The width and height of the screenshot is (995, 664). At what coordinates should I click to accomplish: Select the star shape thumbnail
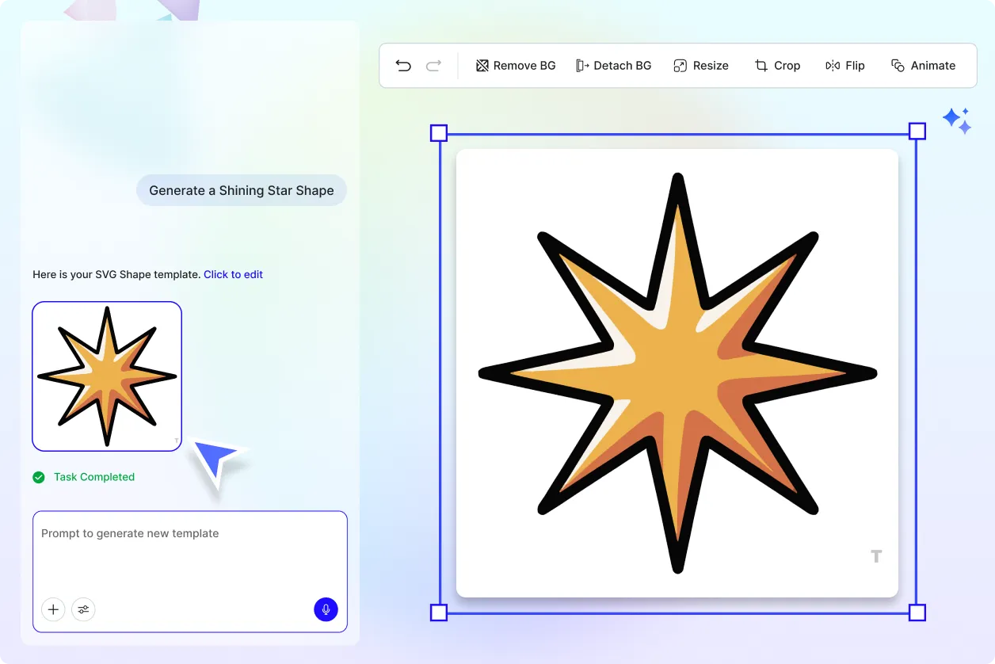pos(107,376)
